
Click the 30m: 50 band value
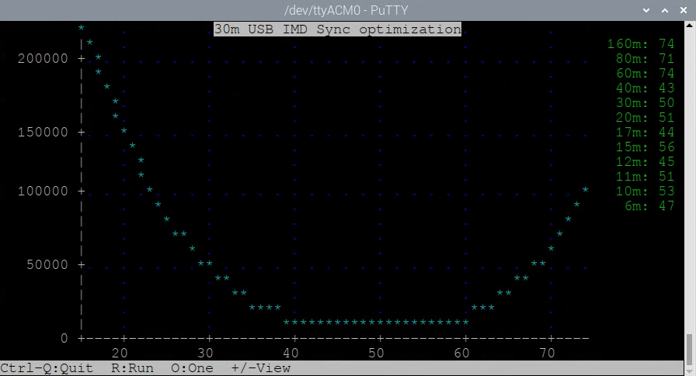pos(644,103)
